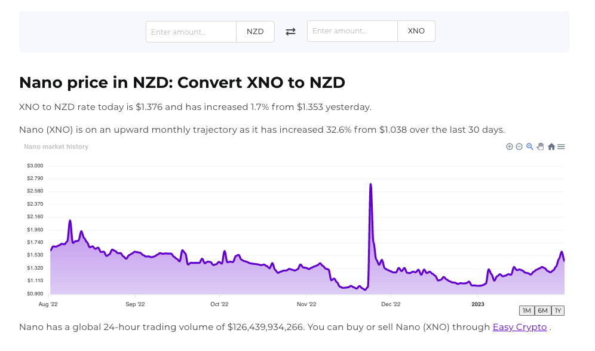Click the Aug '22 axis label
The height and width of the screenshot is (351, 595).
pyautogui.click(x=48, y=304)
